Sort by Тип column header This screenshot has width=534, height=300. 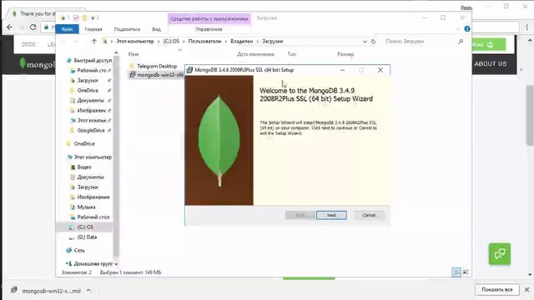coord(292,54)
